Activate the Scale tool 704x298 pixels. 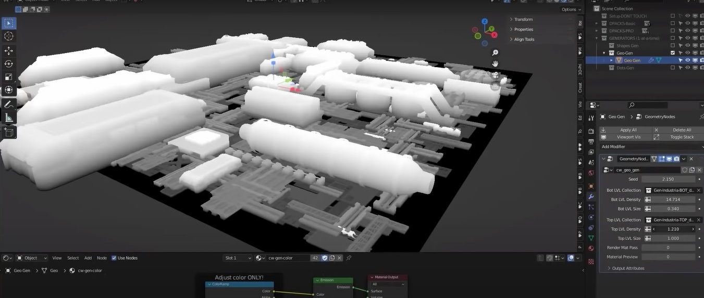coord(9,77)
